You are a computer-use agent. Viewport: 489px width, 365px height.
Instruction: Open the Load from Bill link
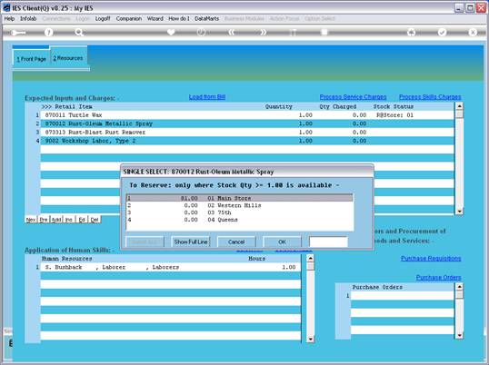pos(207,97)
